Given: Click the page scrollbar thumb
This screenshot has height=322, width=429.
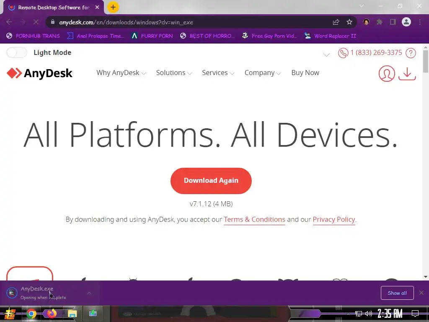Looking at the screenshot, I should [426, 62].
